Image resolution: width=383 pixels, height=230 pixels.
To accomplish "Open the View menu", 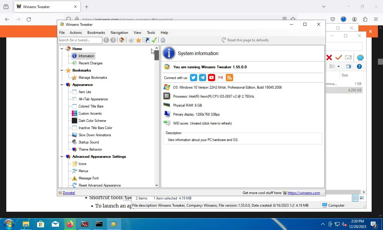I will (137, 33).
